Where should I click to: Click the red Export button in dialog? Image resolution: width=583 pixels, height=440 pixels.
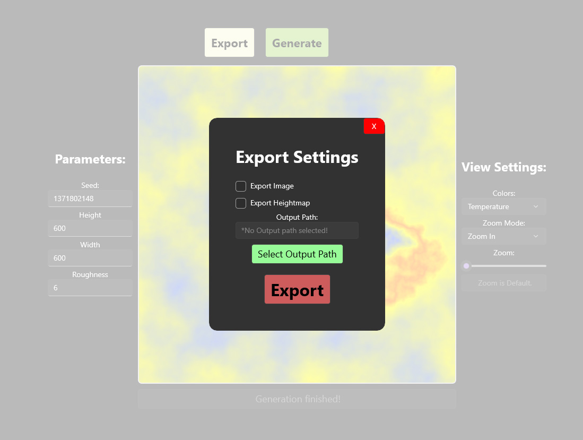tap(297, 290)
